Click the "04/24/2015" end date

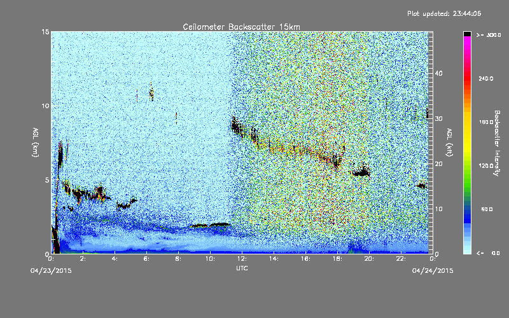tap(433, 271)
